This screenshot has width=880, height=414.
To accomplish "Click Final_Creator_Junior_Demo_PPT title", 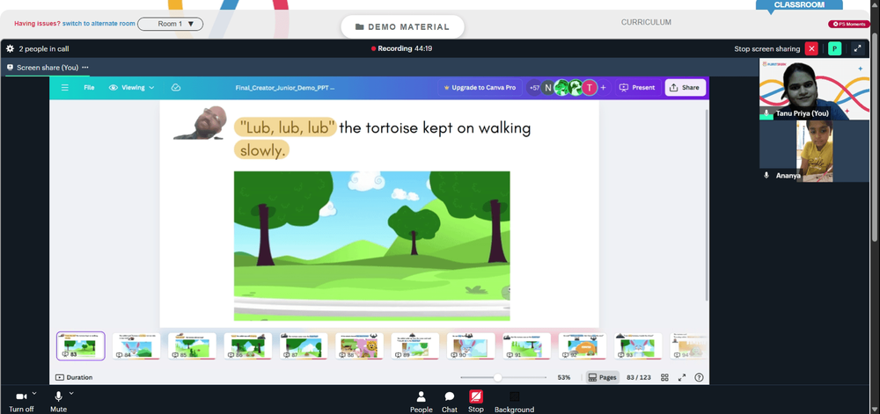I will pyautogui.click(x=285, y=87).
